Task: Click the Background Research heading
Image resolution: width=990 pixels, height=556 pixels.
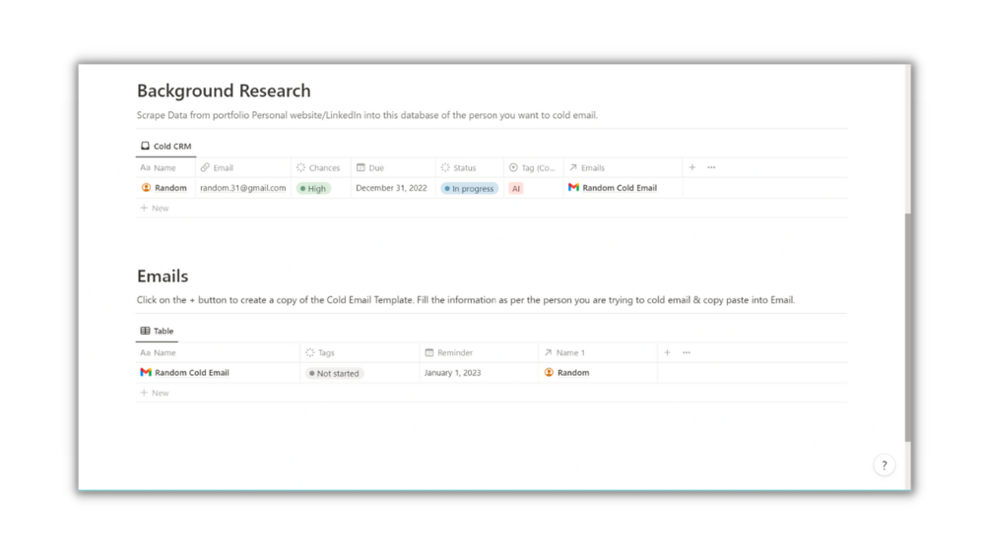Action: tap(225, 91)
